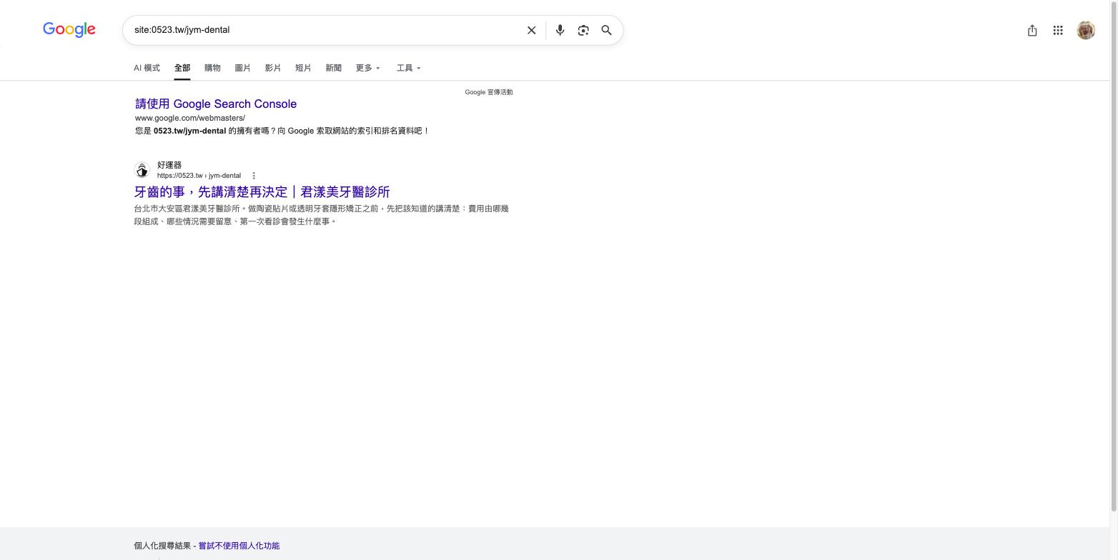Open the three-dot menu beside 0523.tw result
This screenshot has width=1118, height=560.
tap(254, 176)
